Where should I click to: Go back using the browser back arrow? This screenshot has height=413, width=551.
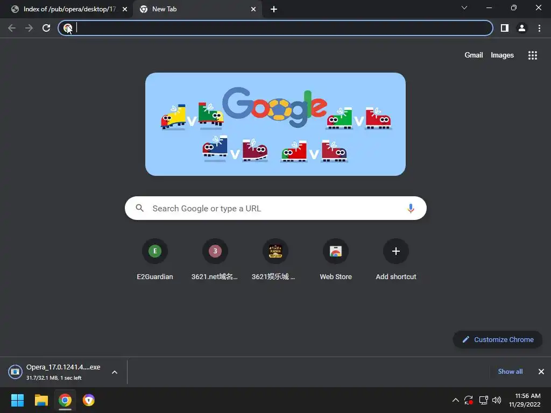(x=12, y=28)
